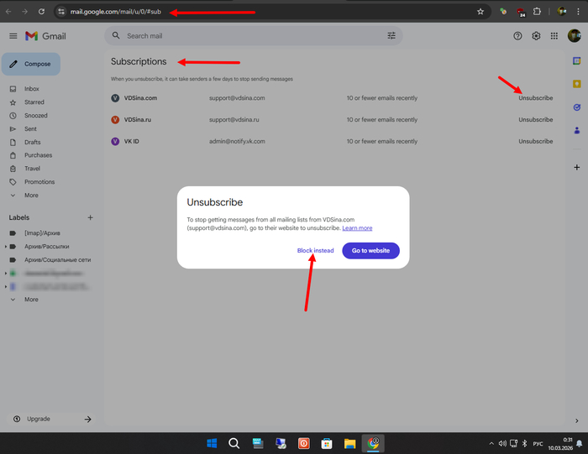The height and width of the screenshot is (454, 588).
Task: Create a new label plus icon
Action: coord(91,217)
